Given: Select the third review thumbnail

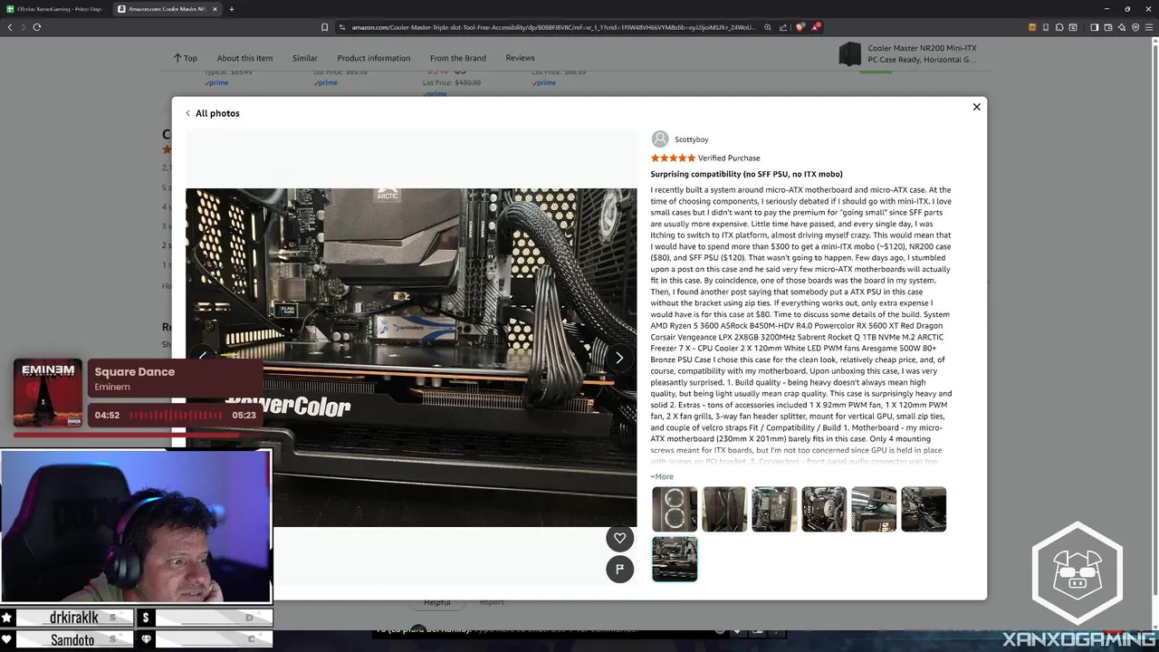Looking at the screenshot, I should coord(774,509).
